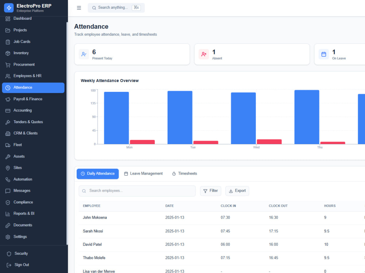Click the Weekly Attendance Overview title
365x273 pixels.
coord(109,81)
